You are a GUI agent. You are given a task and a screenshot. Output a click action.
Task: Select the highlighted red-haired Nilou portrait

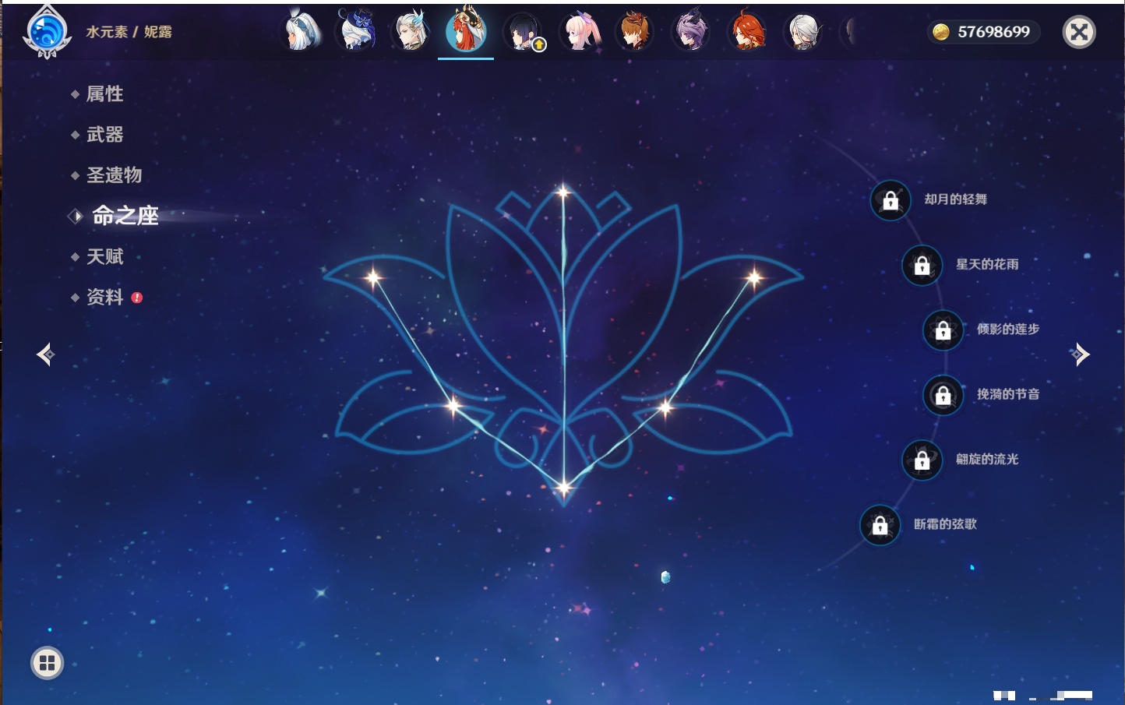tap(466, 30)
